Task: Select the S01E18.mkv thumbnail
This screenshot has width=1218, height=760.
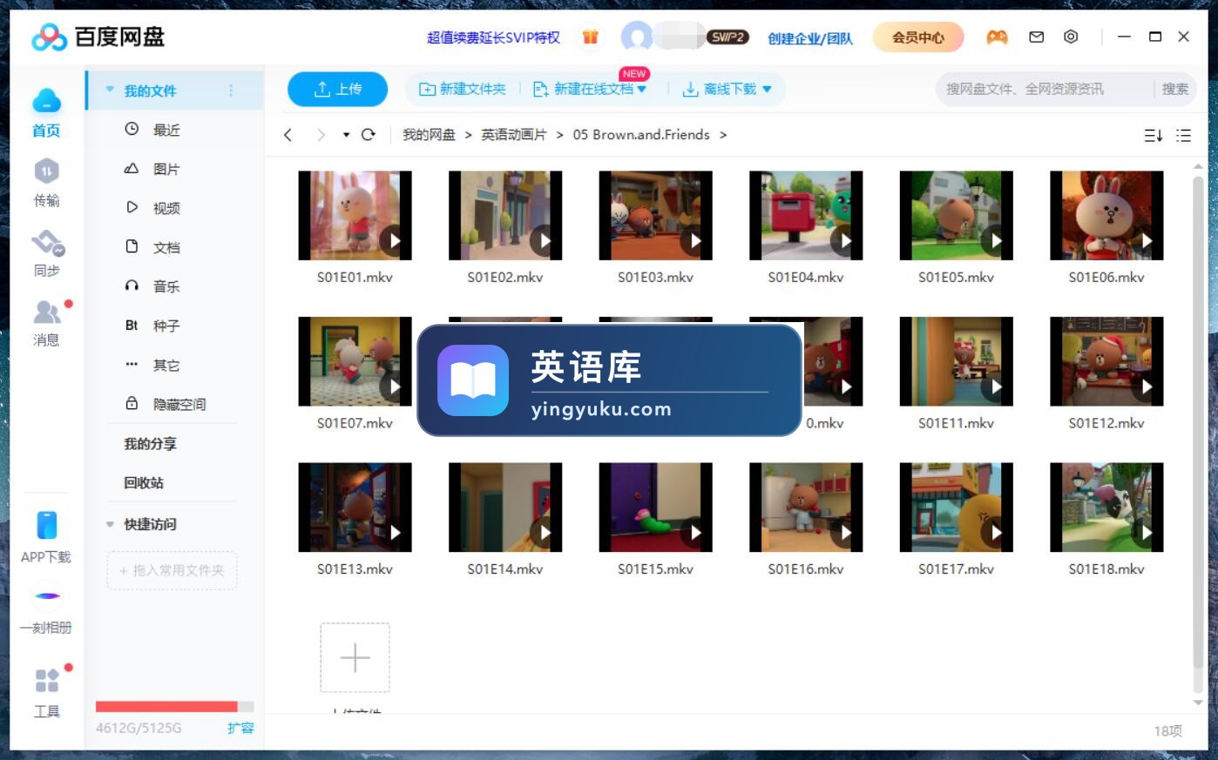Action: point(1106,508)
